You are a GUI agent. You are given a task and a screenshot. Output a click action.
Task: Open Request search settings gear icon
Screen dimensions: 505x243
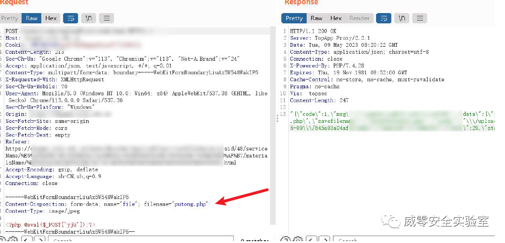click(x=14, y=240)
